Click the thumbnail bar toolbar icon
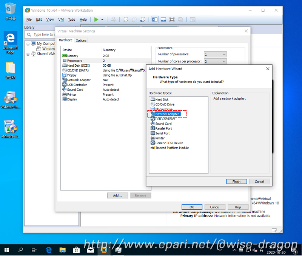 (163, 20)
